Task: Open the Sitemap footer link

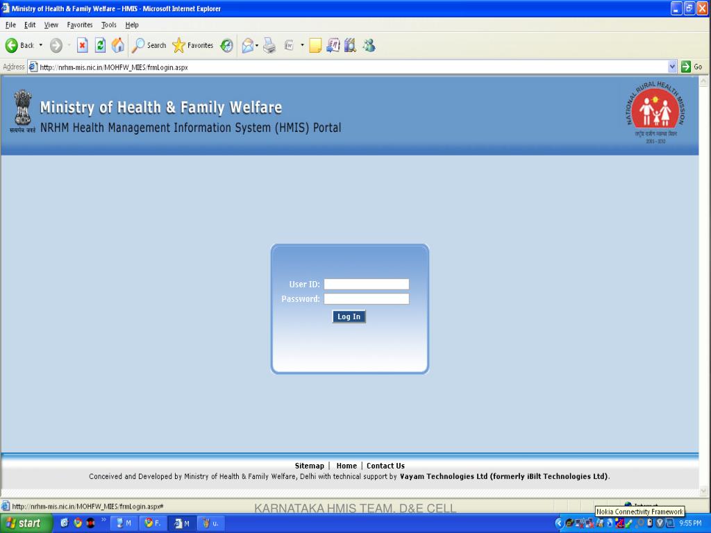Action: (x=309, y=466)
